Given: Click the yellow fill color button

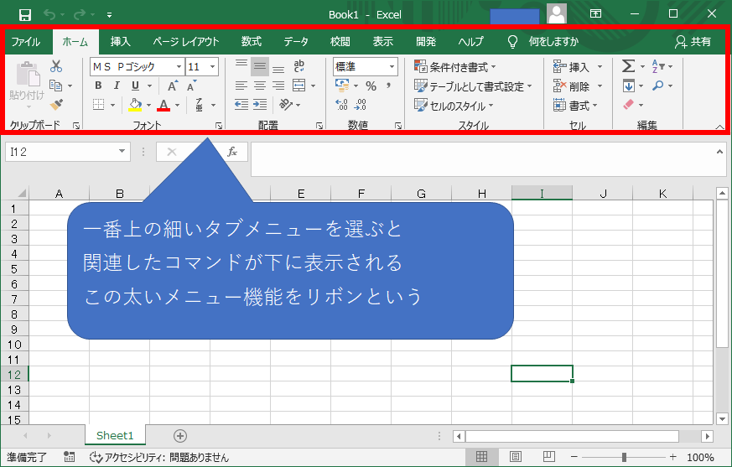Looking at the screenshot, I should coord(135,105).
